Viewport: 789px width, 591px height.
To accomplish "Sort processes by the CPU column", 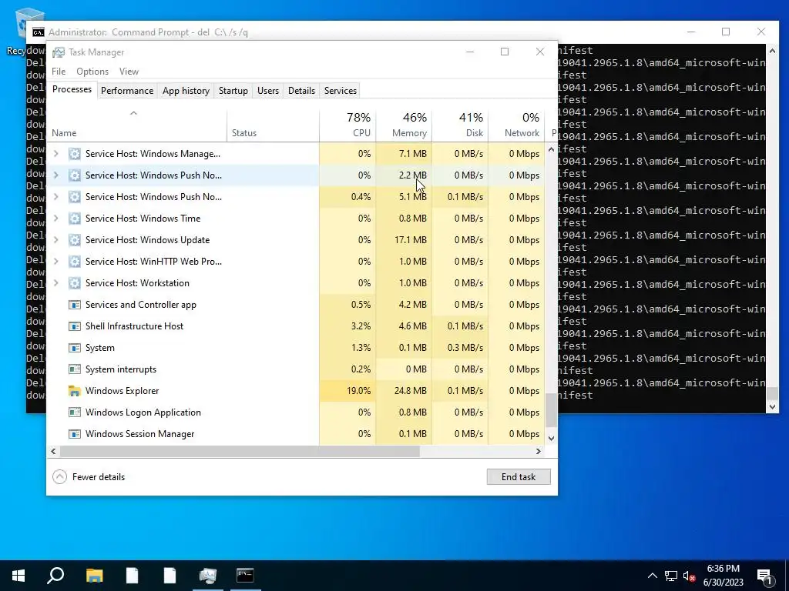I will (x=347, y=125).
